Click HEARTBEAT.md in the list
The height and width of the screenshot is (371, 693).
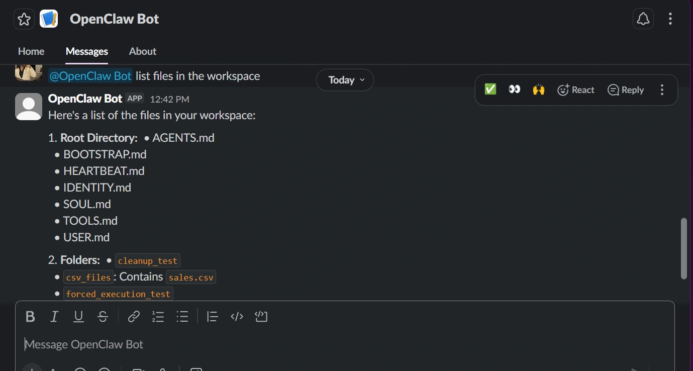point(104,171)
